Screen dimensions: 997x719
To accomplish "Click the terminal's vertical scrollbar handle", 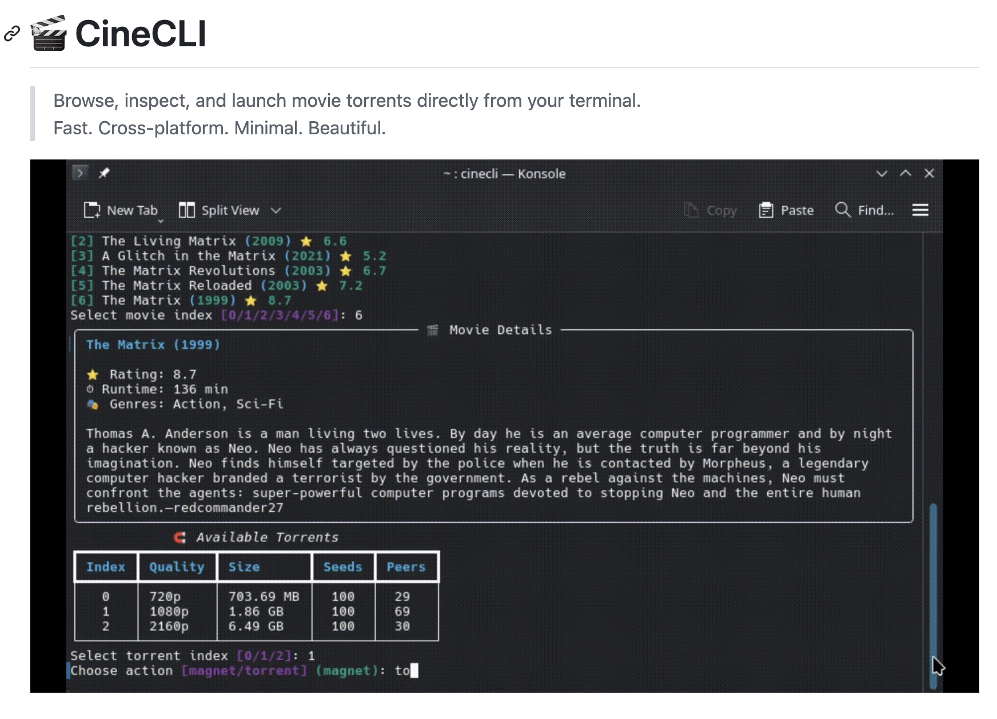I will click(x=934, y=596).
